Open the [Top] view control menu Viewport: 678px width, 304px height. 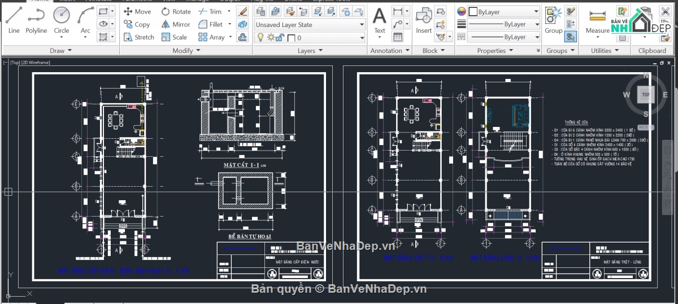(15, 63)
